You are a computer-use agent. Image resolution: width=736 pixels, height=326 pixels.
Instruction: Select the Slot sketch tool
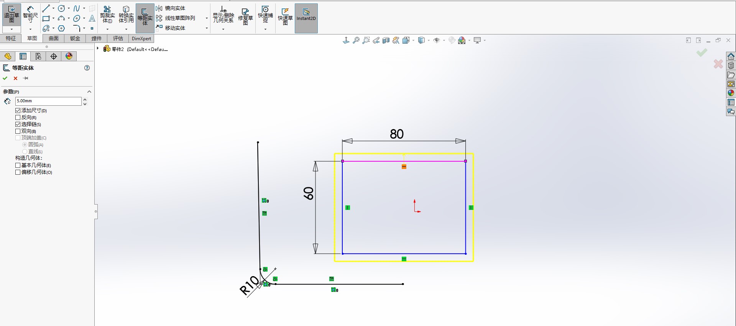coord(46,28)
